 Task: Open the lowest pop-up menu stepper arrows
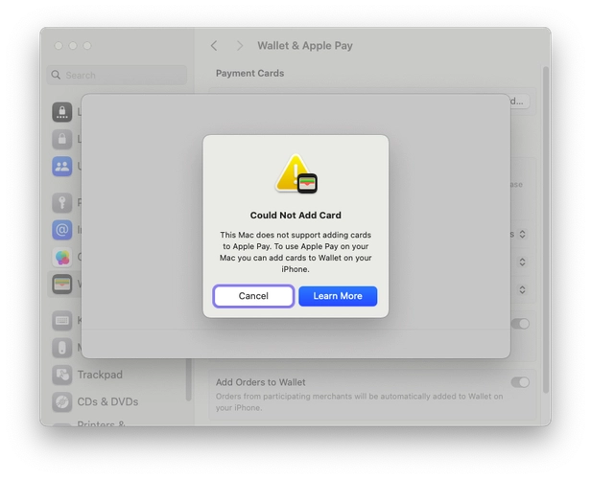coord(522,287)
